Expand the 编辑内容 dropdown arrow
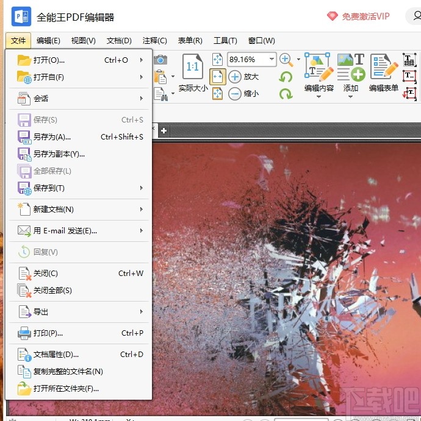This screenshot has width=421, height=421. [x=318, y=97]
